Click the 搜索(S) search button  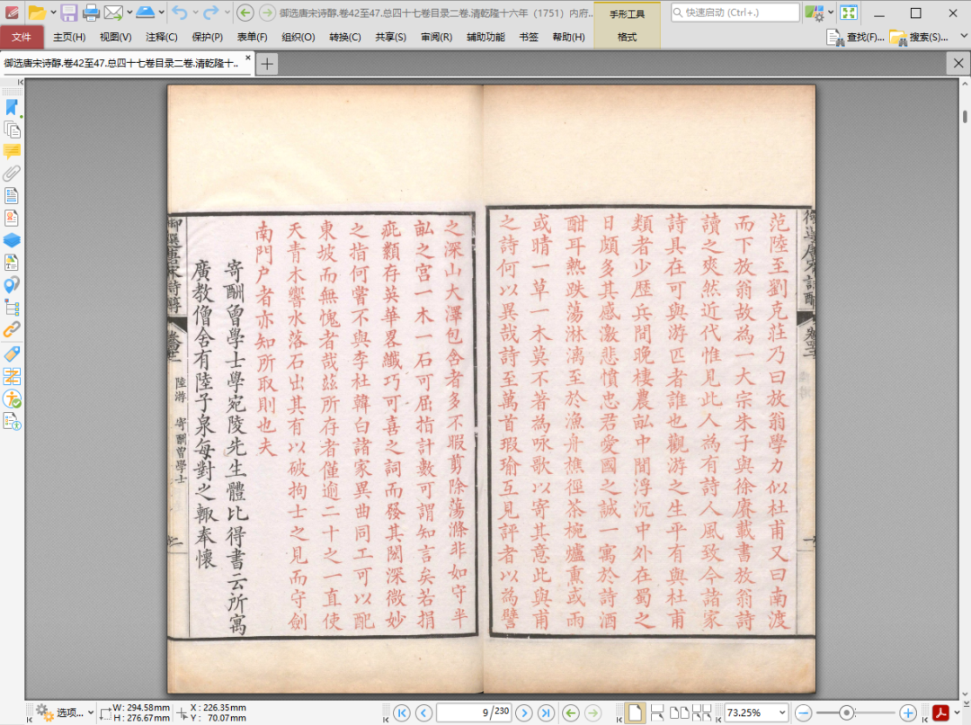[x=919, y=37]
